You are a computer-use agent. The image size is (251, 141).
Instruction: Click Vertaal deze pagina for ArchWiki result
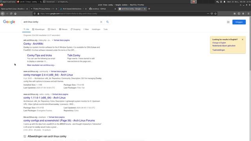62,40
